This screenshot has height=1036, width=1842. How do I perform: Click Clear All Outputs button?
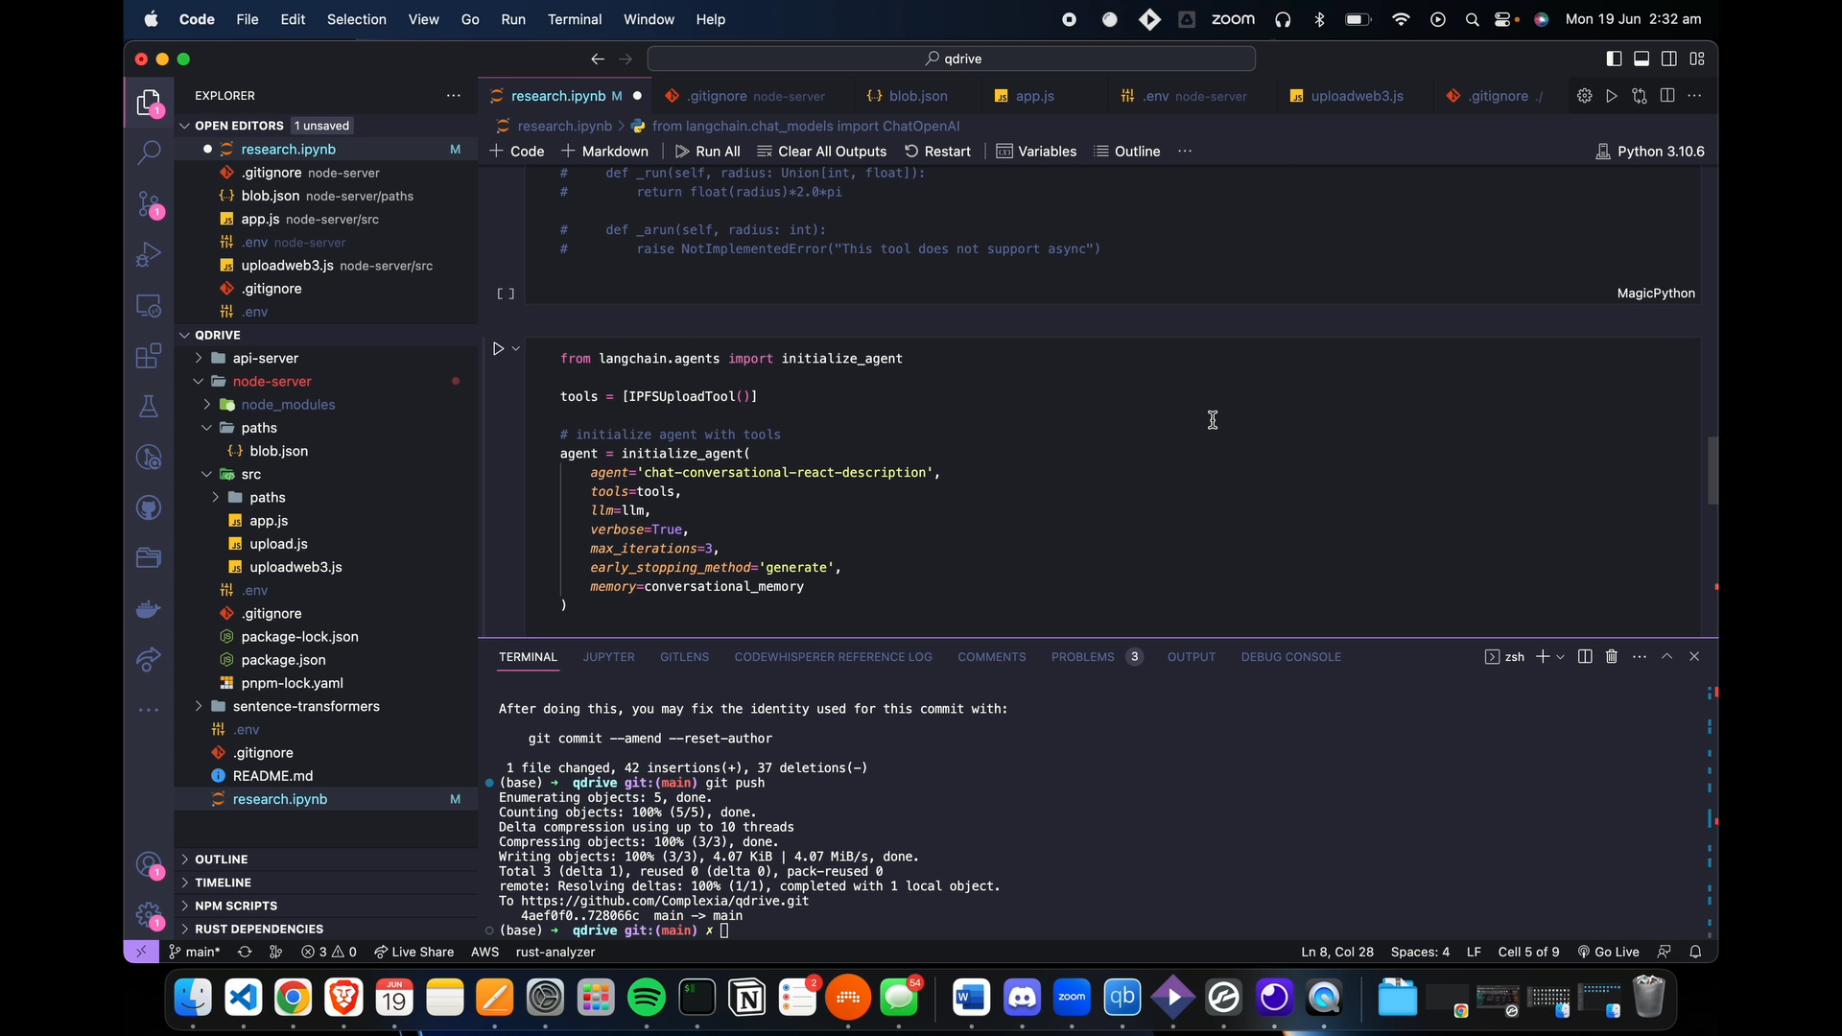coord(822,152)
